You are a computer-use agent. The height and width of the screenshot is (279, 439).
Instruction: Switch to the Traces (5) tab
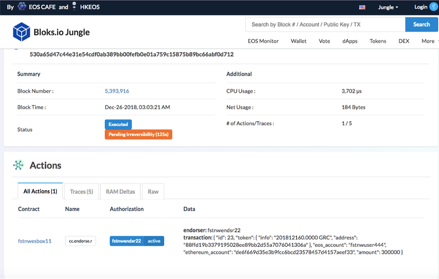click(82, 191)
